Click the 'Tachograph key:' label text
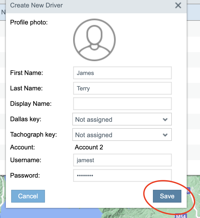The image size is (200, 218). pos(34,135)
